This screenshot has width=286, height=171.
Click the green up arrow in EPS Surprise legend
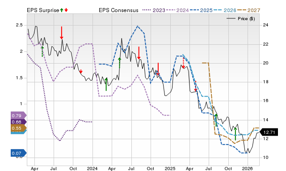click(x=62, y=10)
